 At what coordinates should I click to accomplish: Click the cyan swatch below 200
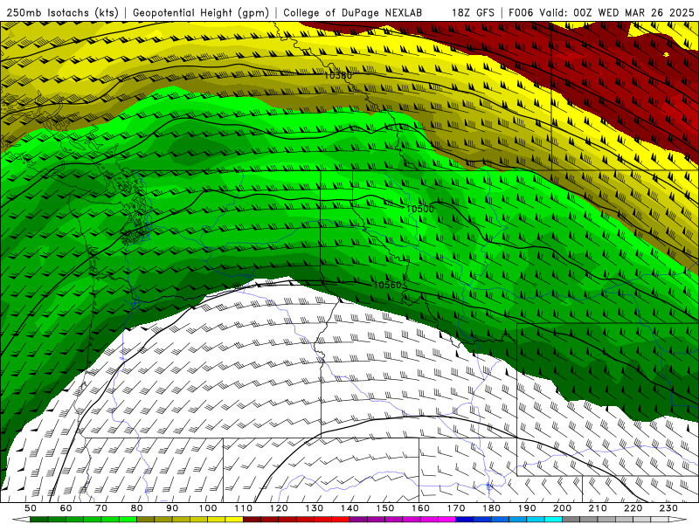coord(553,520)
